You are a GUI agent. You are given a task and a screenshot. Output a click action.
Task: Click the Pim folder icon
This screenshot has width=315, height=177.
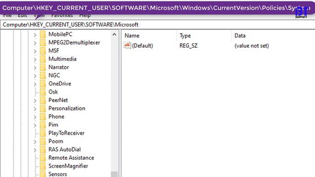point(43,125)
